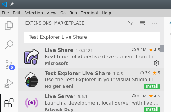The height and width of the screenshot is (112, 171).
Task: Click the Live Share extension icon
Action: point(32,56)
